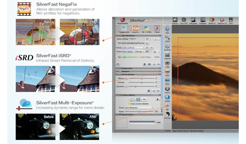Viewport: 246px width, 144px height.
Task: Activate the SRDx tool icon
Action: (x=167, y=80)
